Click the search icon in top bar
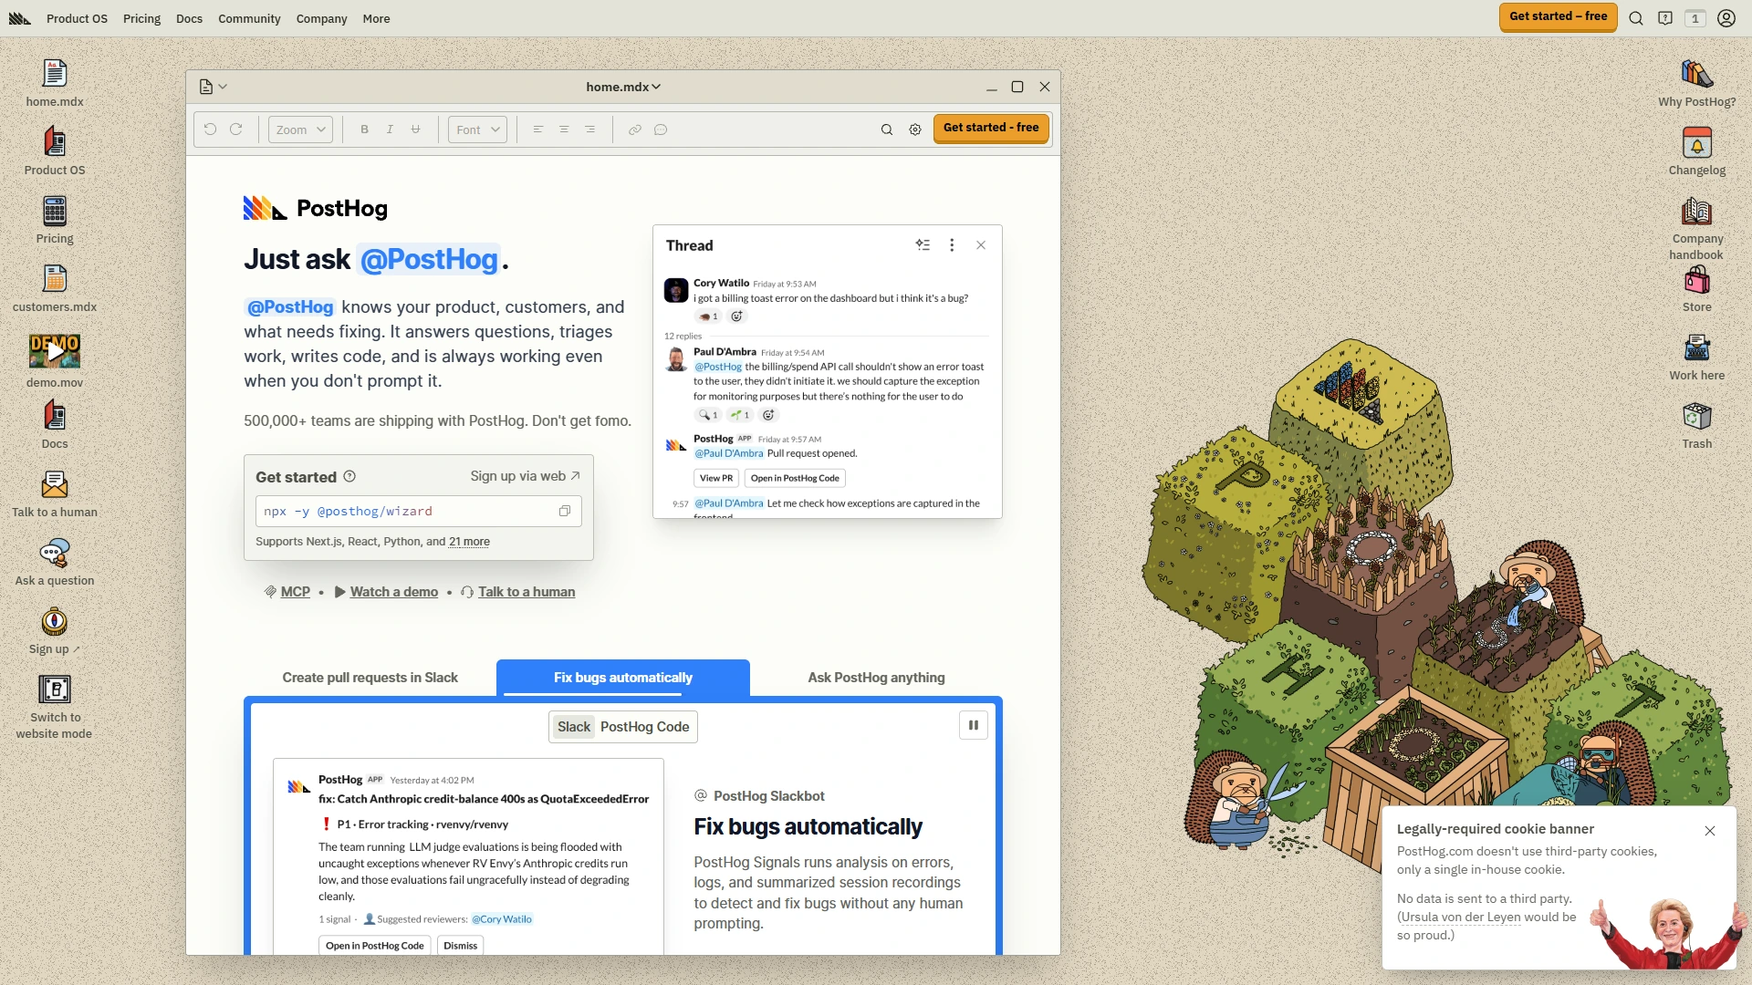Image resolution: width=1752 pixels, height=985 pixels. (1636, 18)
